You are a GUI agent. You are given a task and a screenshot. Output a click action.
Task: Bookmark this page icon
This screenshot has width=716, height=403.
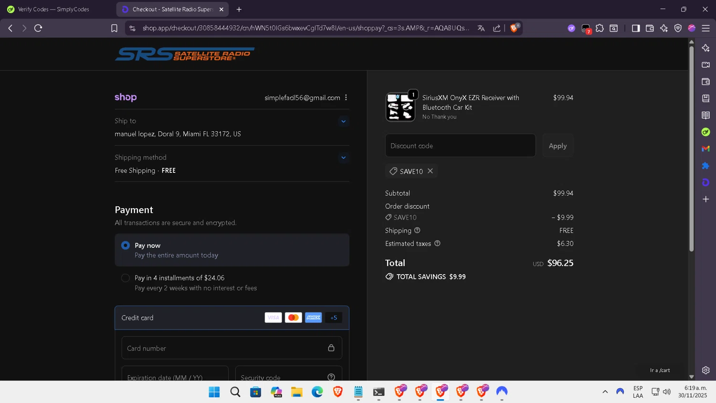coord(114,28)
